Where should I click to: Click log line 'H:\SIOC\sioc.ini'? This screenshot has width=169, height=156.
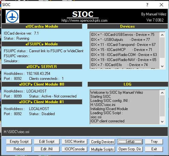[103, 105]
